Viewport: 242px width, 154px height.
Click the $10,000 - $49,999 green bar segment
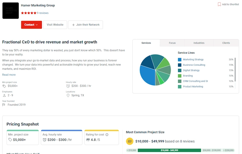tap(169, 150)
